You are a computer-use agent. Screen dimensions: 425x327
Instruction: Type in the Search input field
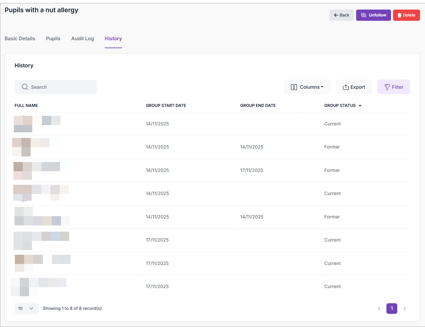[x=61, y=87]
